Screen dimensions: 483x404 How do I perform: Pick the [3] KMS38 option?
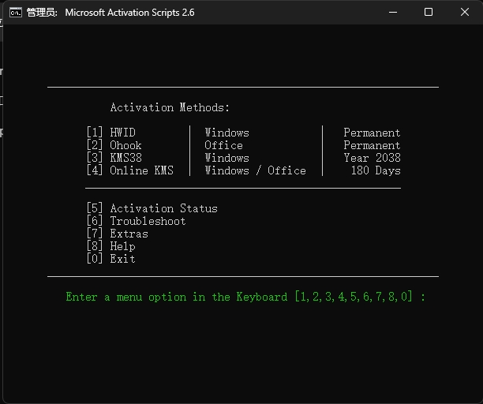tap(114, 158)
